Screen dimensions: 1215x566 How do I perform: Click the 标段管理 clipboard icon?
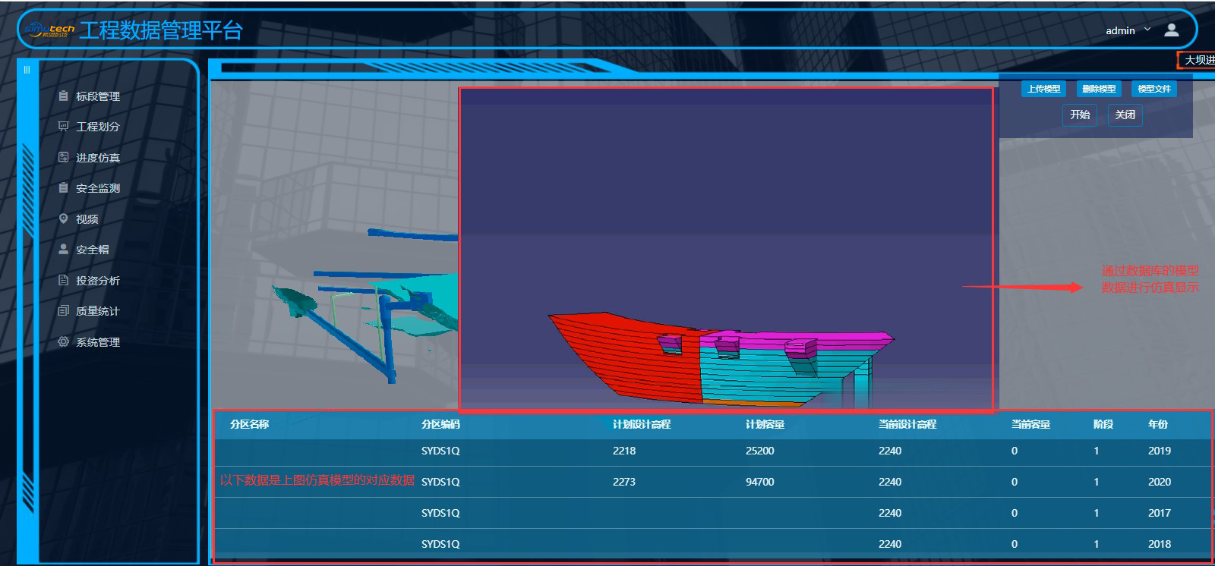(x=64, y=96)
